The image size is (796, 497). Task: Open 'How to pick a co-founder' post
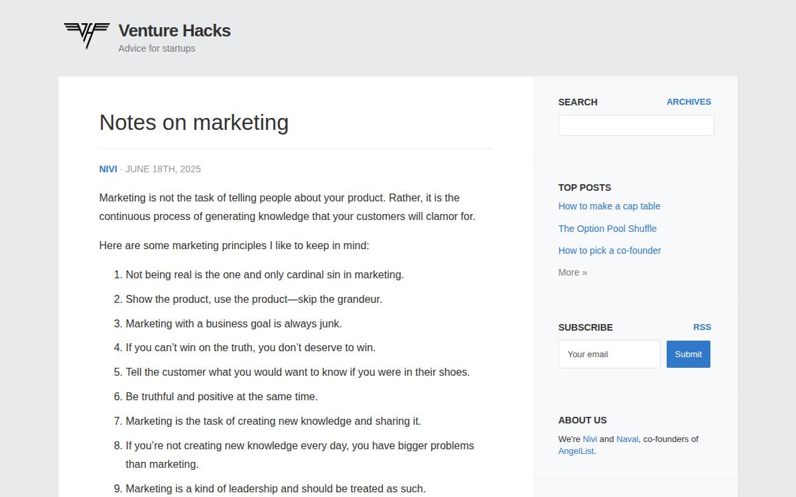point(609,250)
